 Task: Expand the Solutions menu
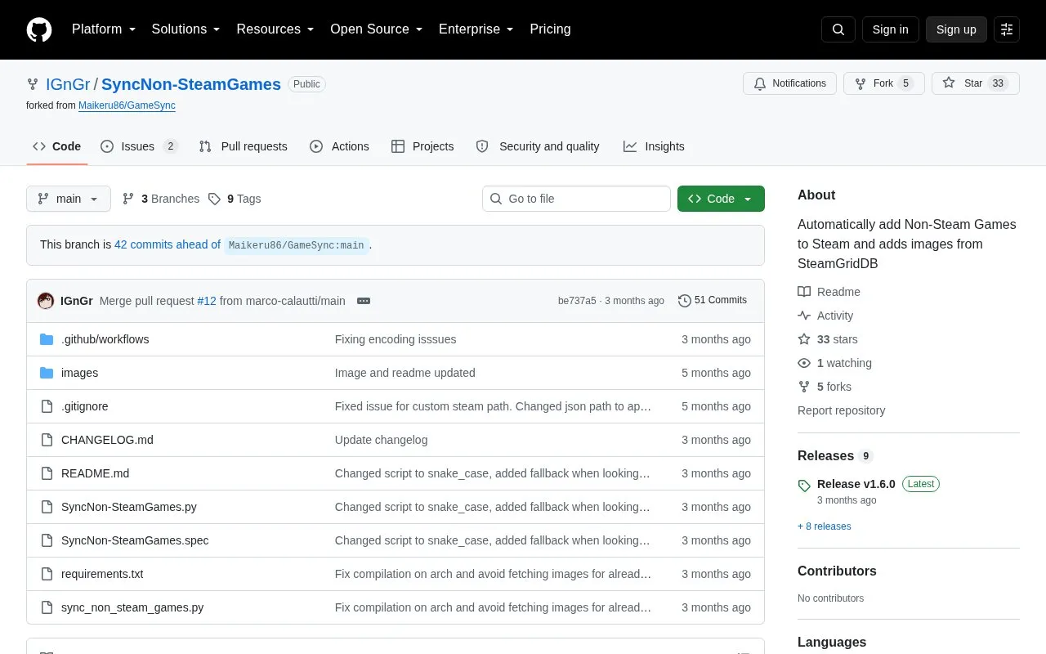(186, 29)
